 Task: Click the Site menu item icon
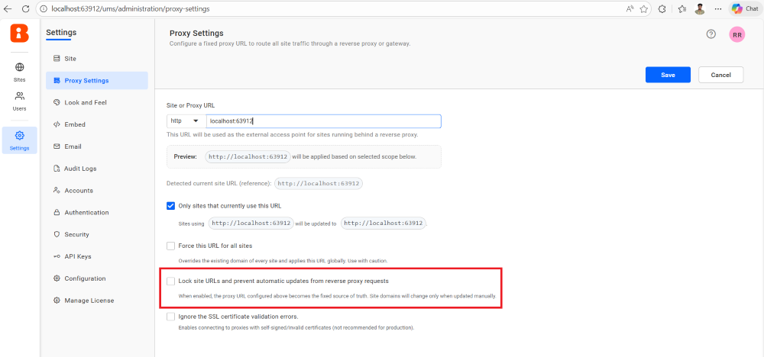(x=57, y=59)
